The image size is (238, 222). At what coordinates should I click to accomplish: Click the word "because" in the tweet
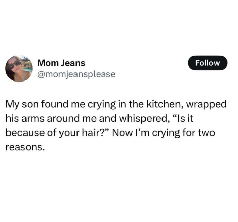pos(26,133)
